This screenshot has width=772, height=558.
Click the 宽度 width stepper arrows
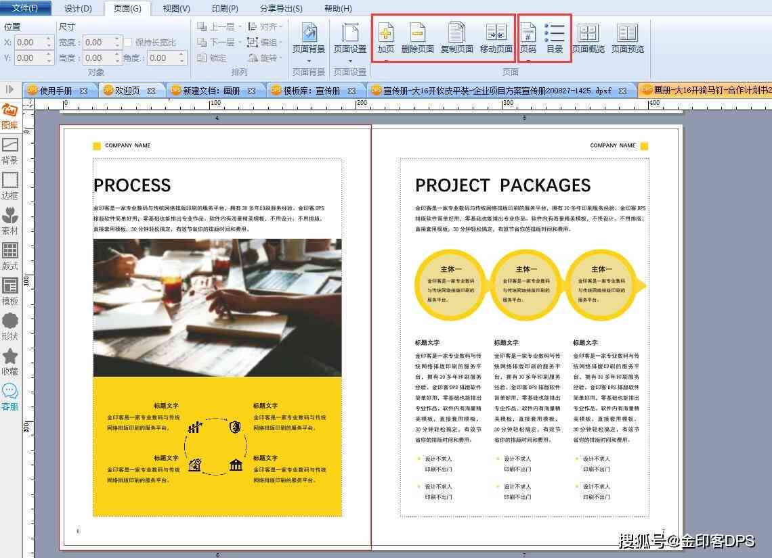117,43
